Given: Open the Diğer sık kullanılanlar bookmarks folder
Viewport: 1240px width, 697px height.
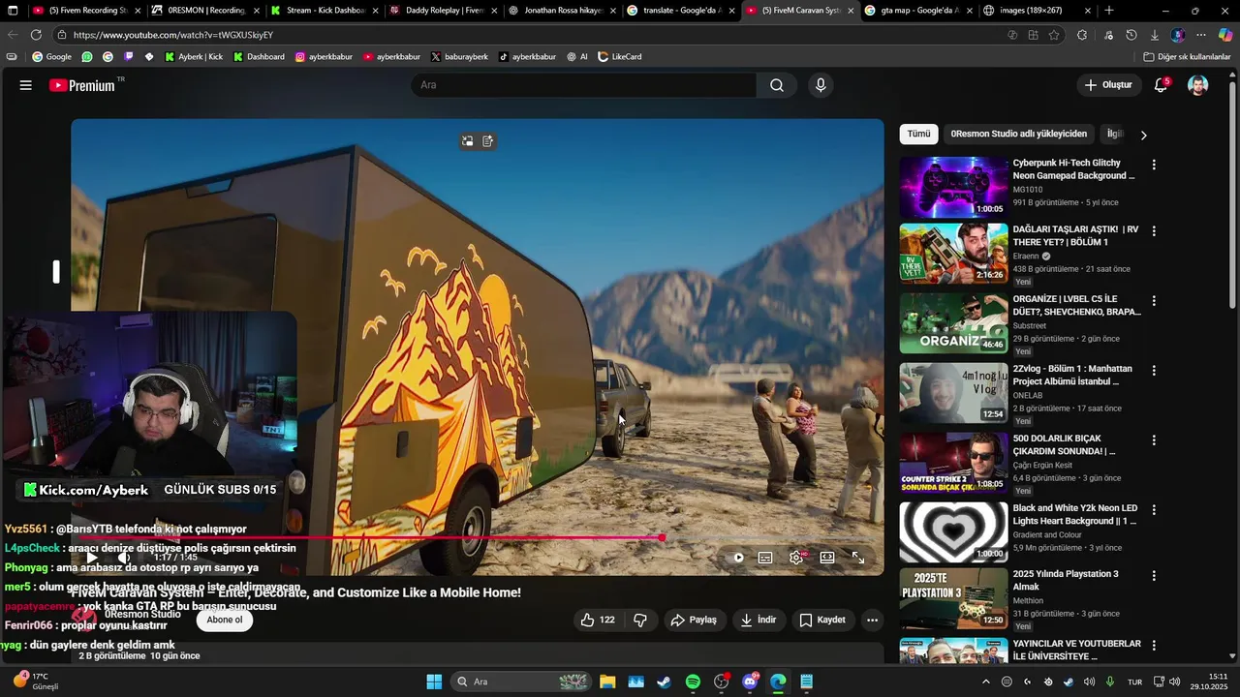Looking at the screenshot, I should (x=1188, y=57).
